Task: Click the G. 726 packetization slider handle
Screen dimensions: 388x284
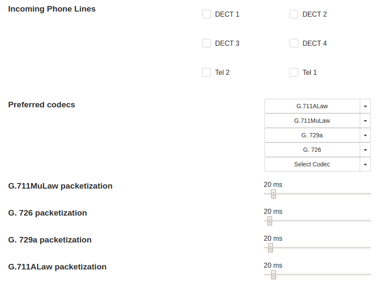Action: pos(270,221)
